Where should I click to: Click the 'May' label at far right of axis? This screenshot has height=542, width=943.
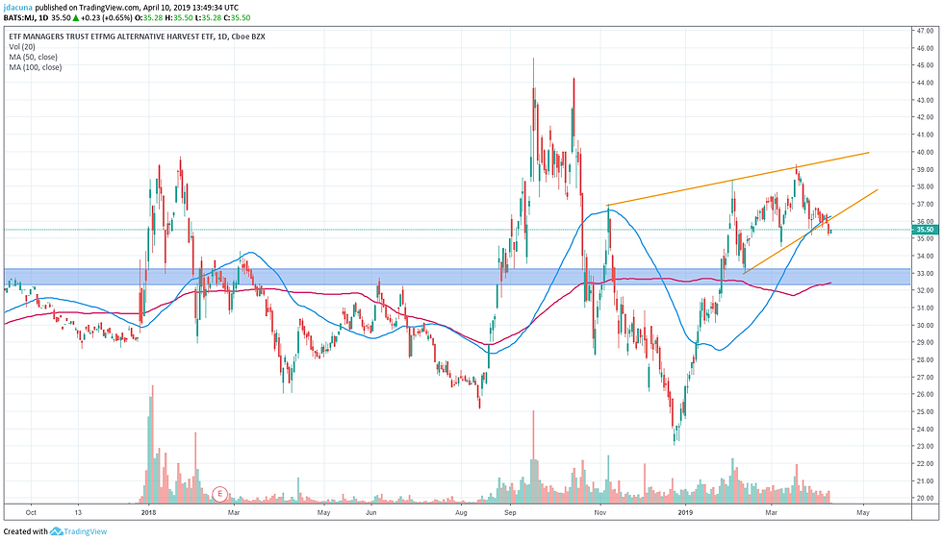point(862,512)
